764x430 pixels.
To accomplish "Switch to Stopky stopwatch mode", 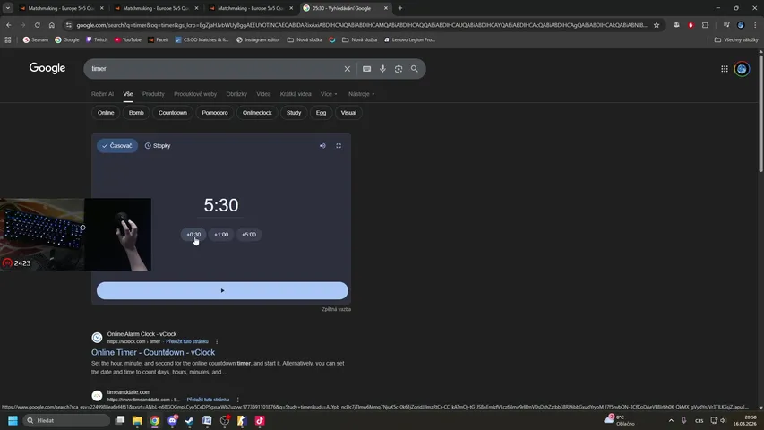I will click(158, 146).
